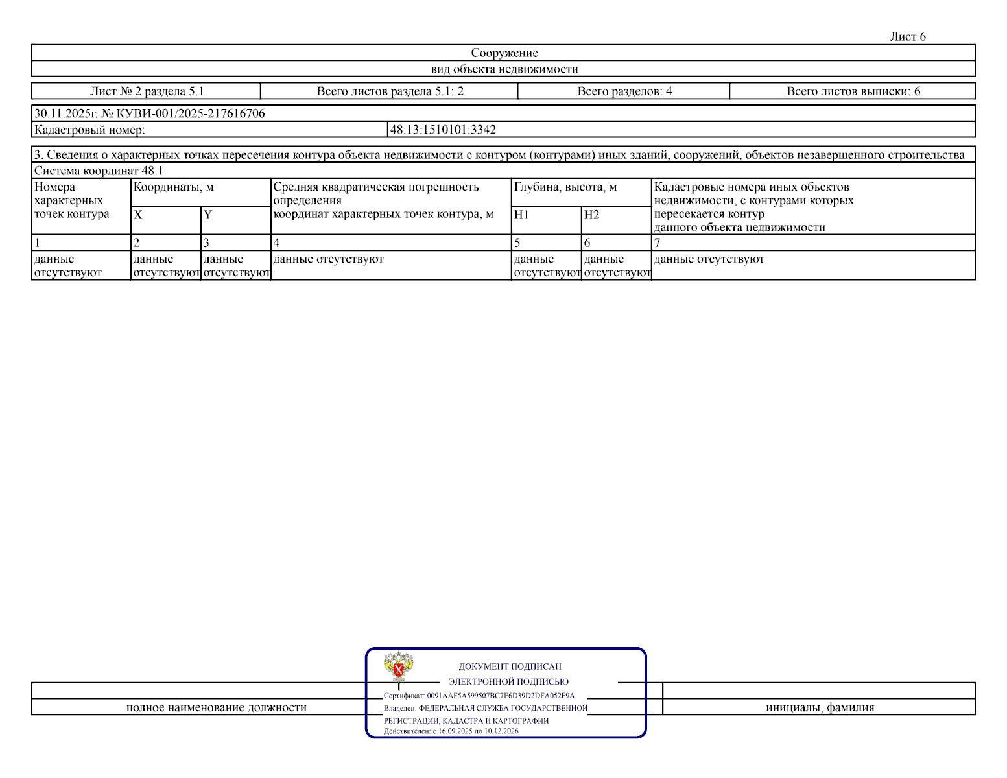The image size is (1007, 778).
Task: Click 'ЭЛЕКТРОННОЙ ПОДПИСЬЮ' stamp line
Action: 508,682
